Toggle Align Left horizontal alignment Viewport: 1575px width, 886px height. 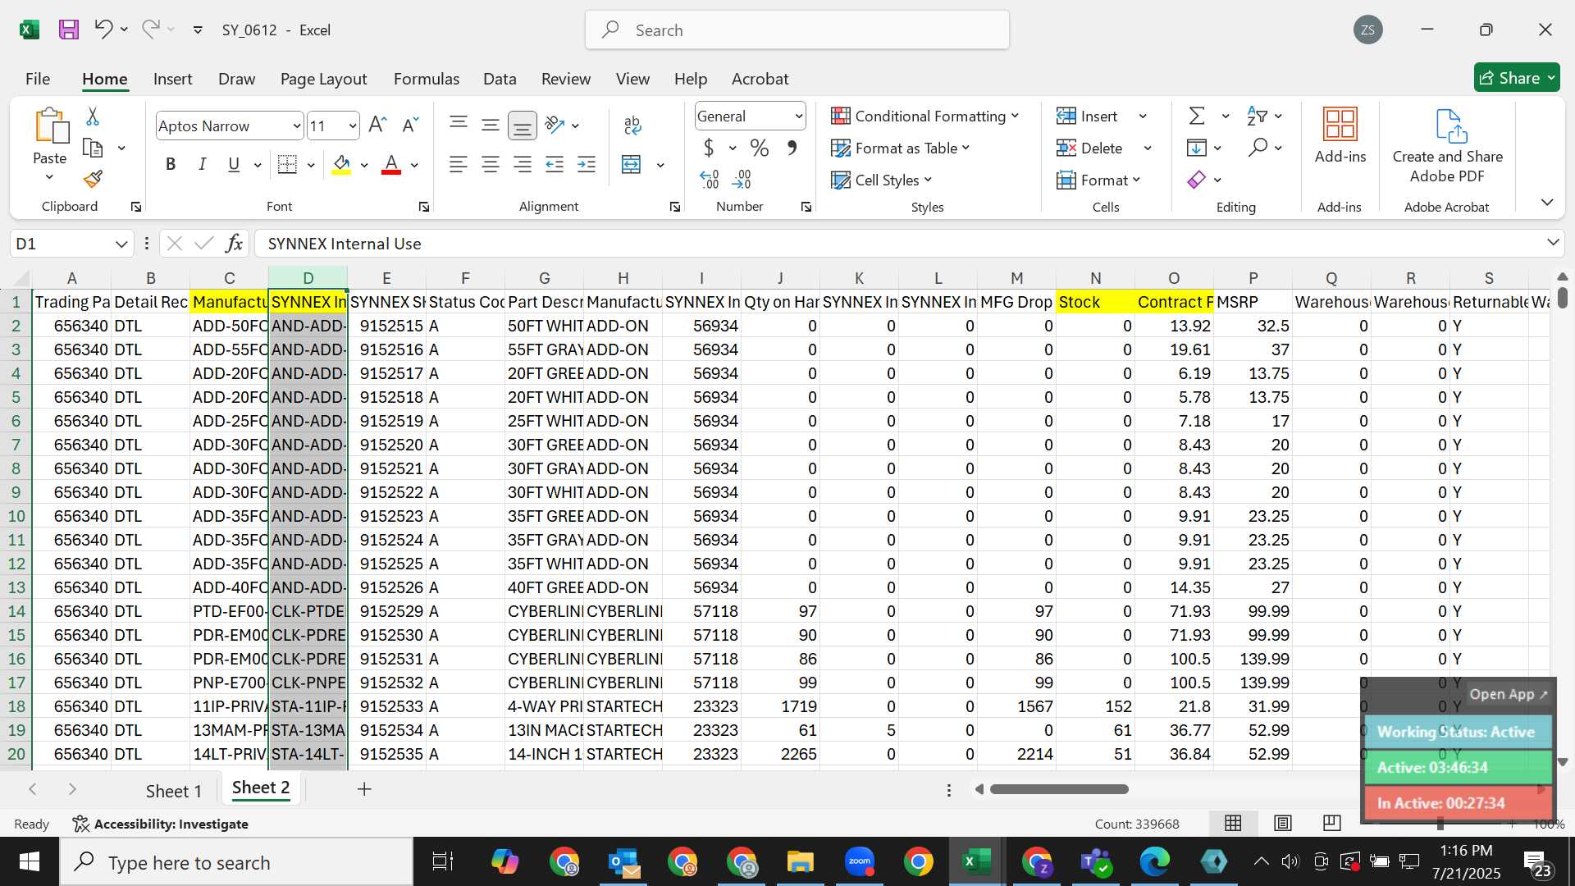459,164
